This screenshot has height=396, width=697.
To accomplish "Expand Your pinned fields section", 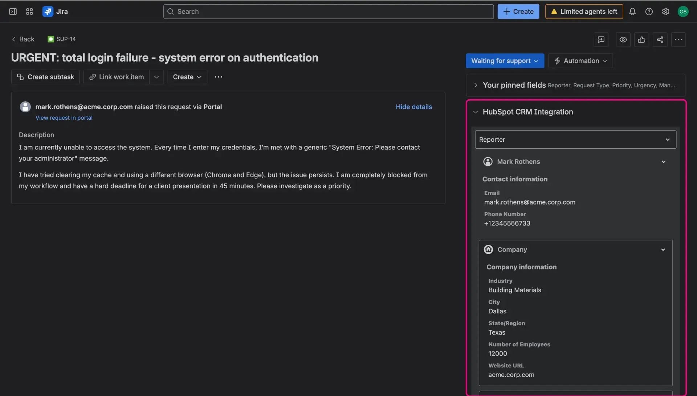I will 476,85.
